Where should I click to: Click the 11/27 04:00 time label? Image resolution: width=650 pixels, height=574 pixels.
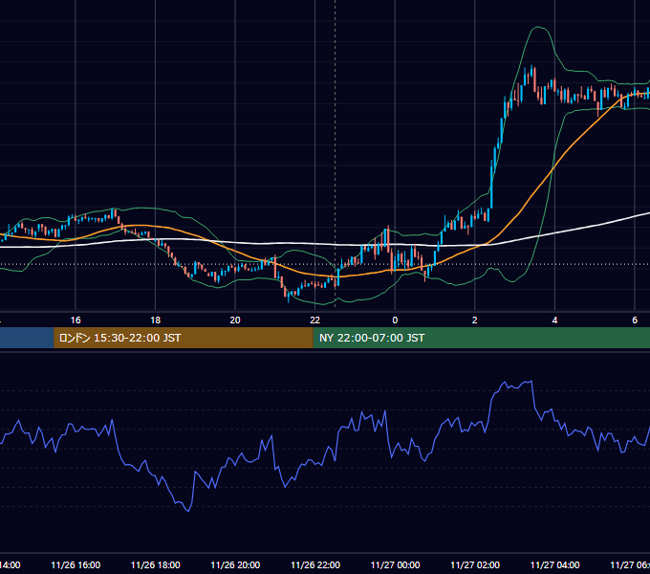click(x=555, y=565)
